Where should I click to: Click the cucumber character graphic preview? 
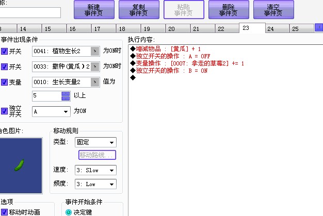21,165
